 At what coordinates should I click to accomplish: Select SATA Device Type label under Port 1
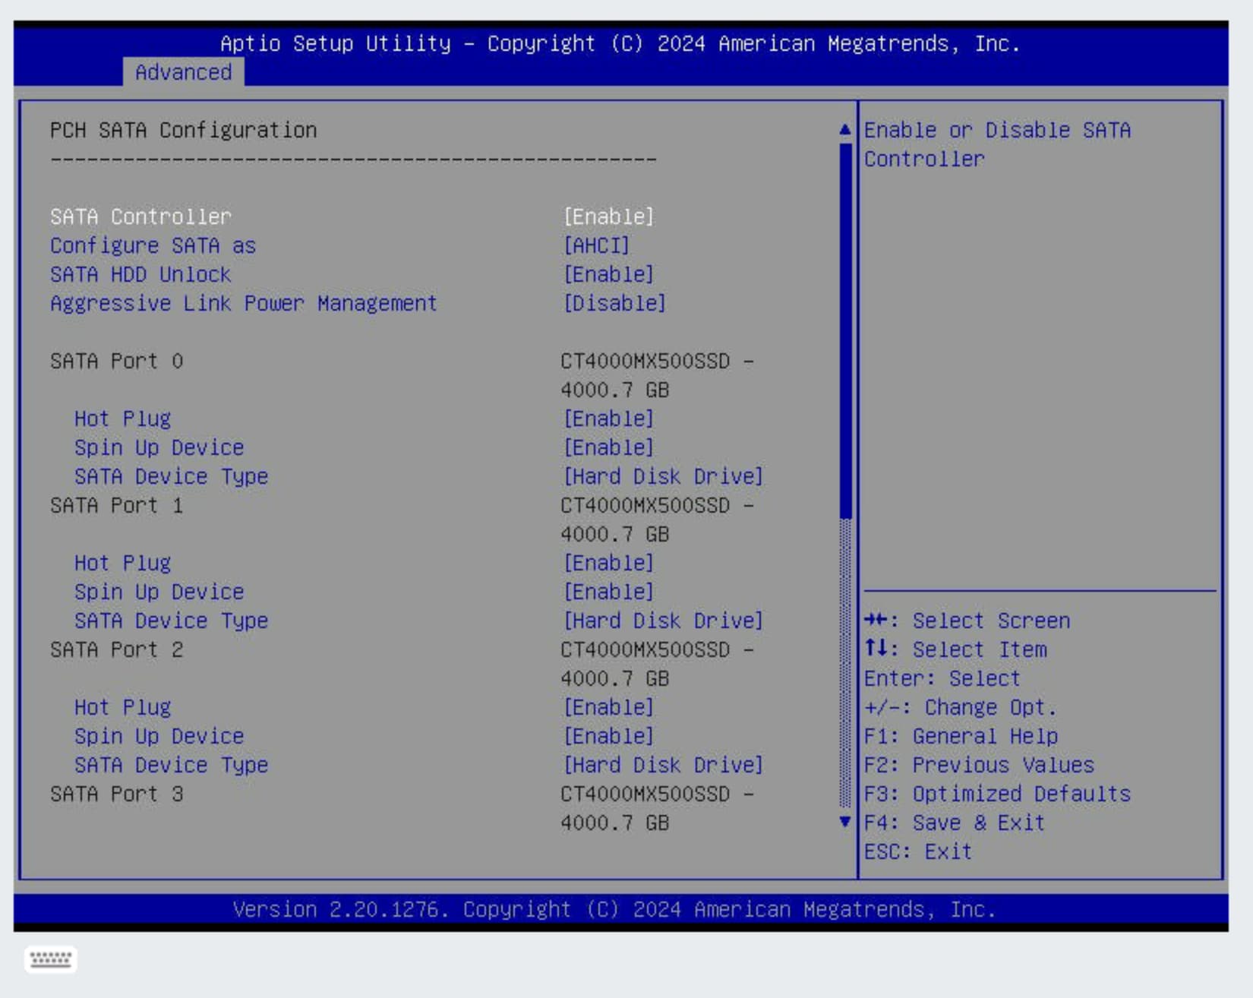[171, 621]
